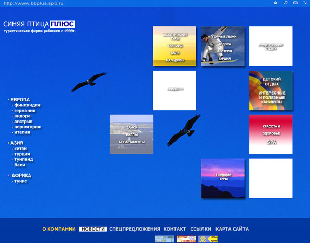Click the home icon in top bar
This screenshot has width=310, height=243.
(x=275, y=3)
